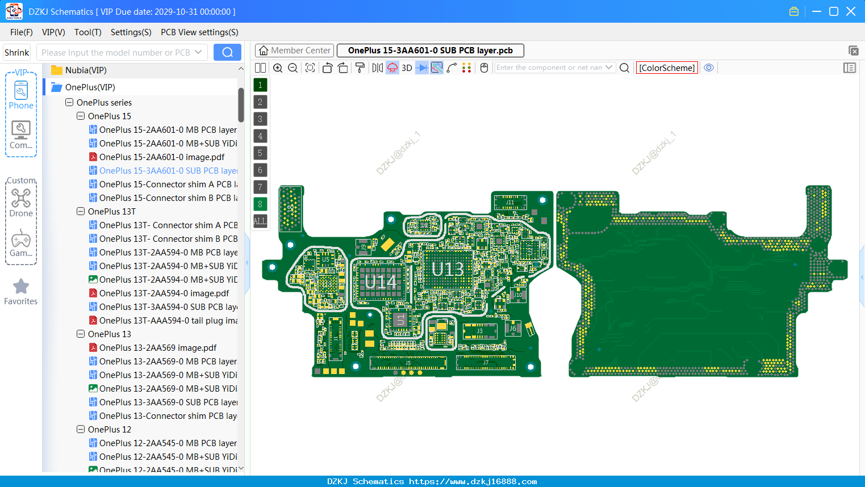This screenshot has height=487, width=865.
Task: Open OnePlus 15-2AA601-0 image.pdf
Action: (157, 157)
